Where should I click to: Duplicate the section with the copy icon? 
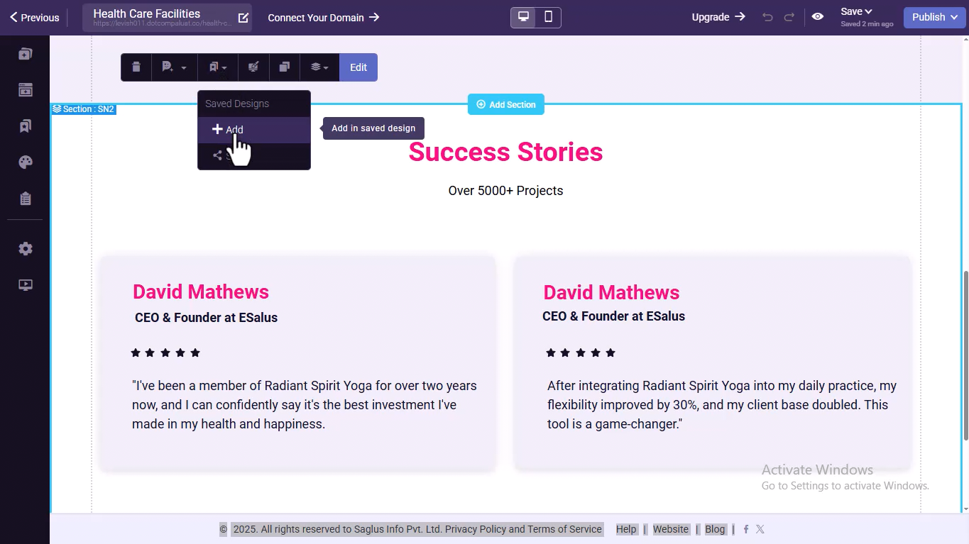click(284, 67)
